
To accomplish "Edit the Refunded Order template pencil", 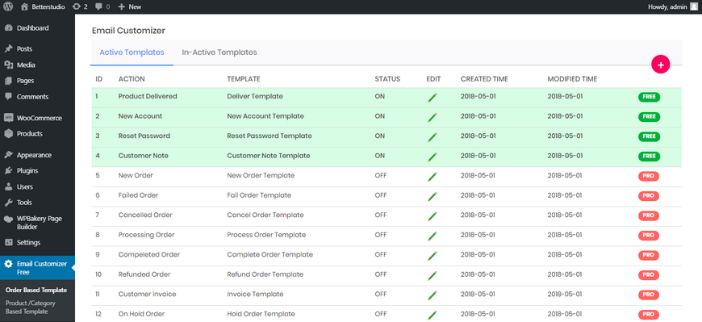I will pos(432,275).
